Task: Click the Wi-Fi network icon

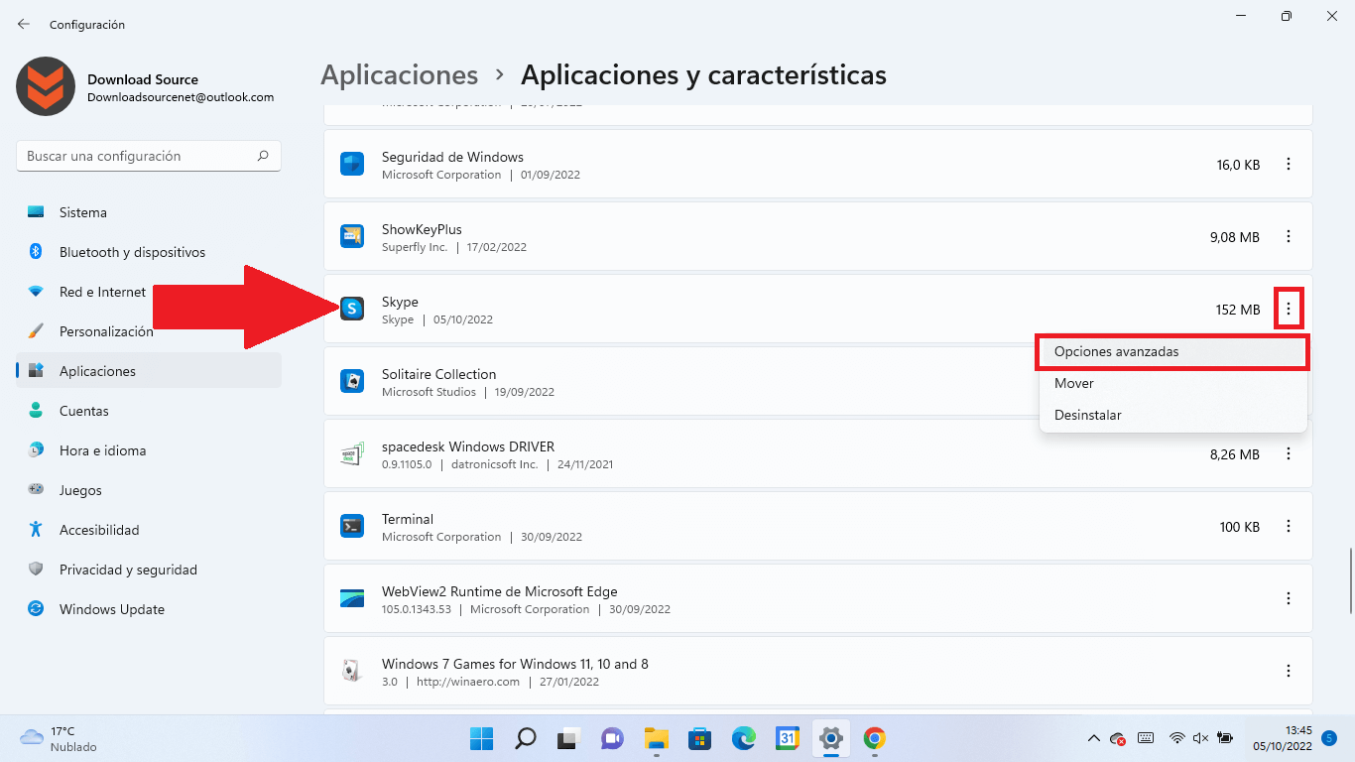Action: click(x=1177, y=738)
